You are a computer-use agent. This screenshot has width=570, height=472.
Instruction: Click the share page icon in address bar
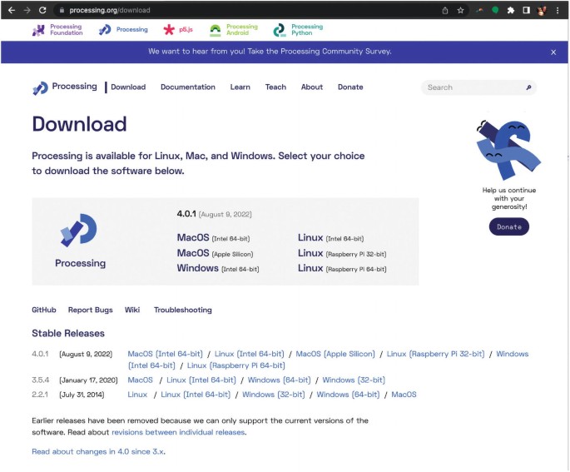point(445,10)
